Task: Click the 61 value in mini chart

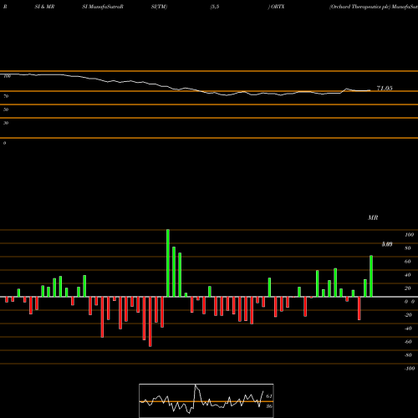Action: [269, 396]
